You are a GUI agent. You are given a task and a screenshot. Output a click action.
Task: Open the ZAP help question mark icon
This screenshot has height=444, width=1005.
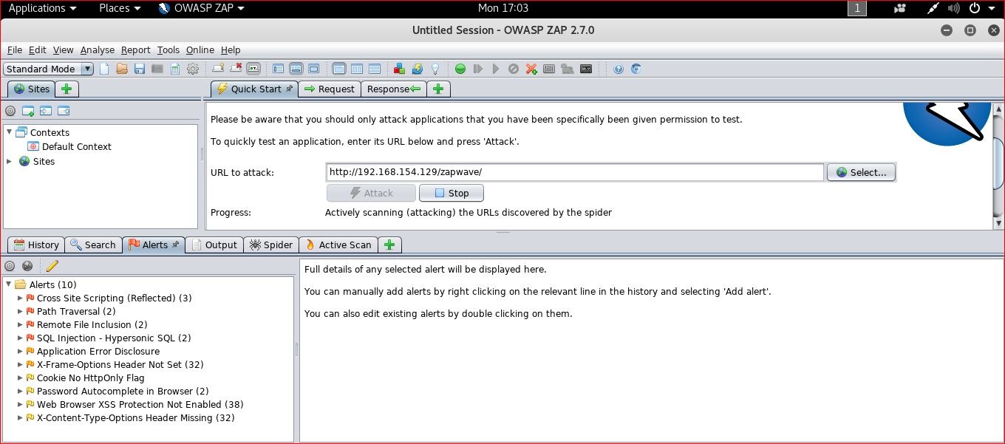pos(619,69)
